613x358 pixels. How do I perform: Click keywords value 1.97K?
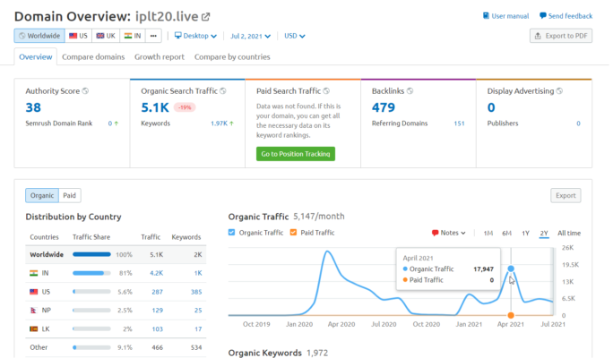(x=219, y=124)
